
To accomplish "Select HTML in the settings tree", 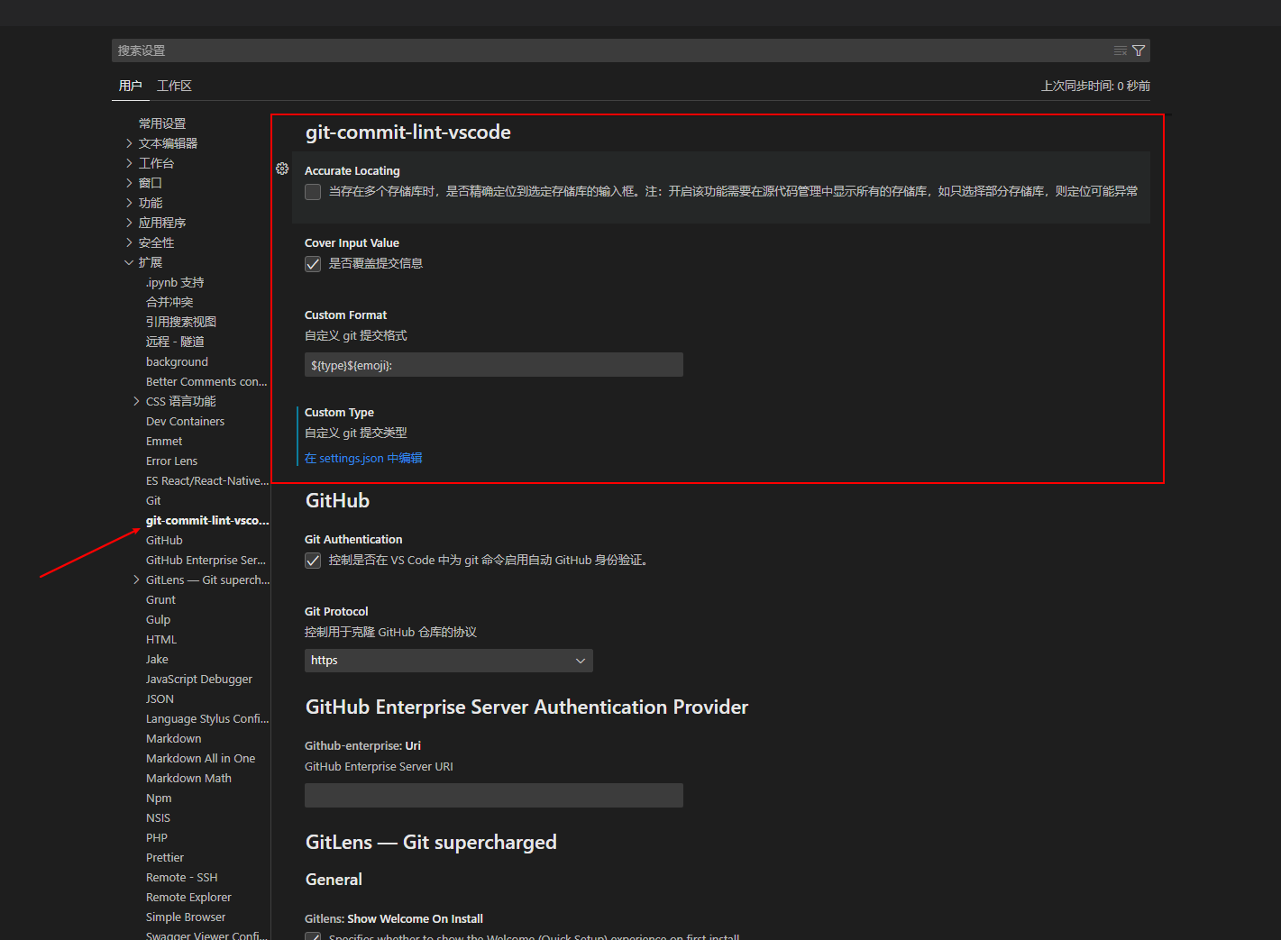I will [x=161, y=639].
